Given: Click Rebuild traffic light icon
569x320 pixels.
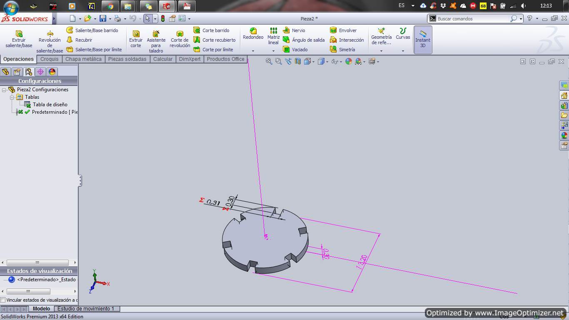Looking at the screenshot, I should click(x=162, y=18).
